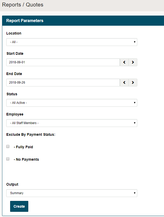
Task: Step End Date back with left chevron
Action: coord(124,83)
